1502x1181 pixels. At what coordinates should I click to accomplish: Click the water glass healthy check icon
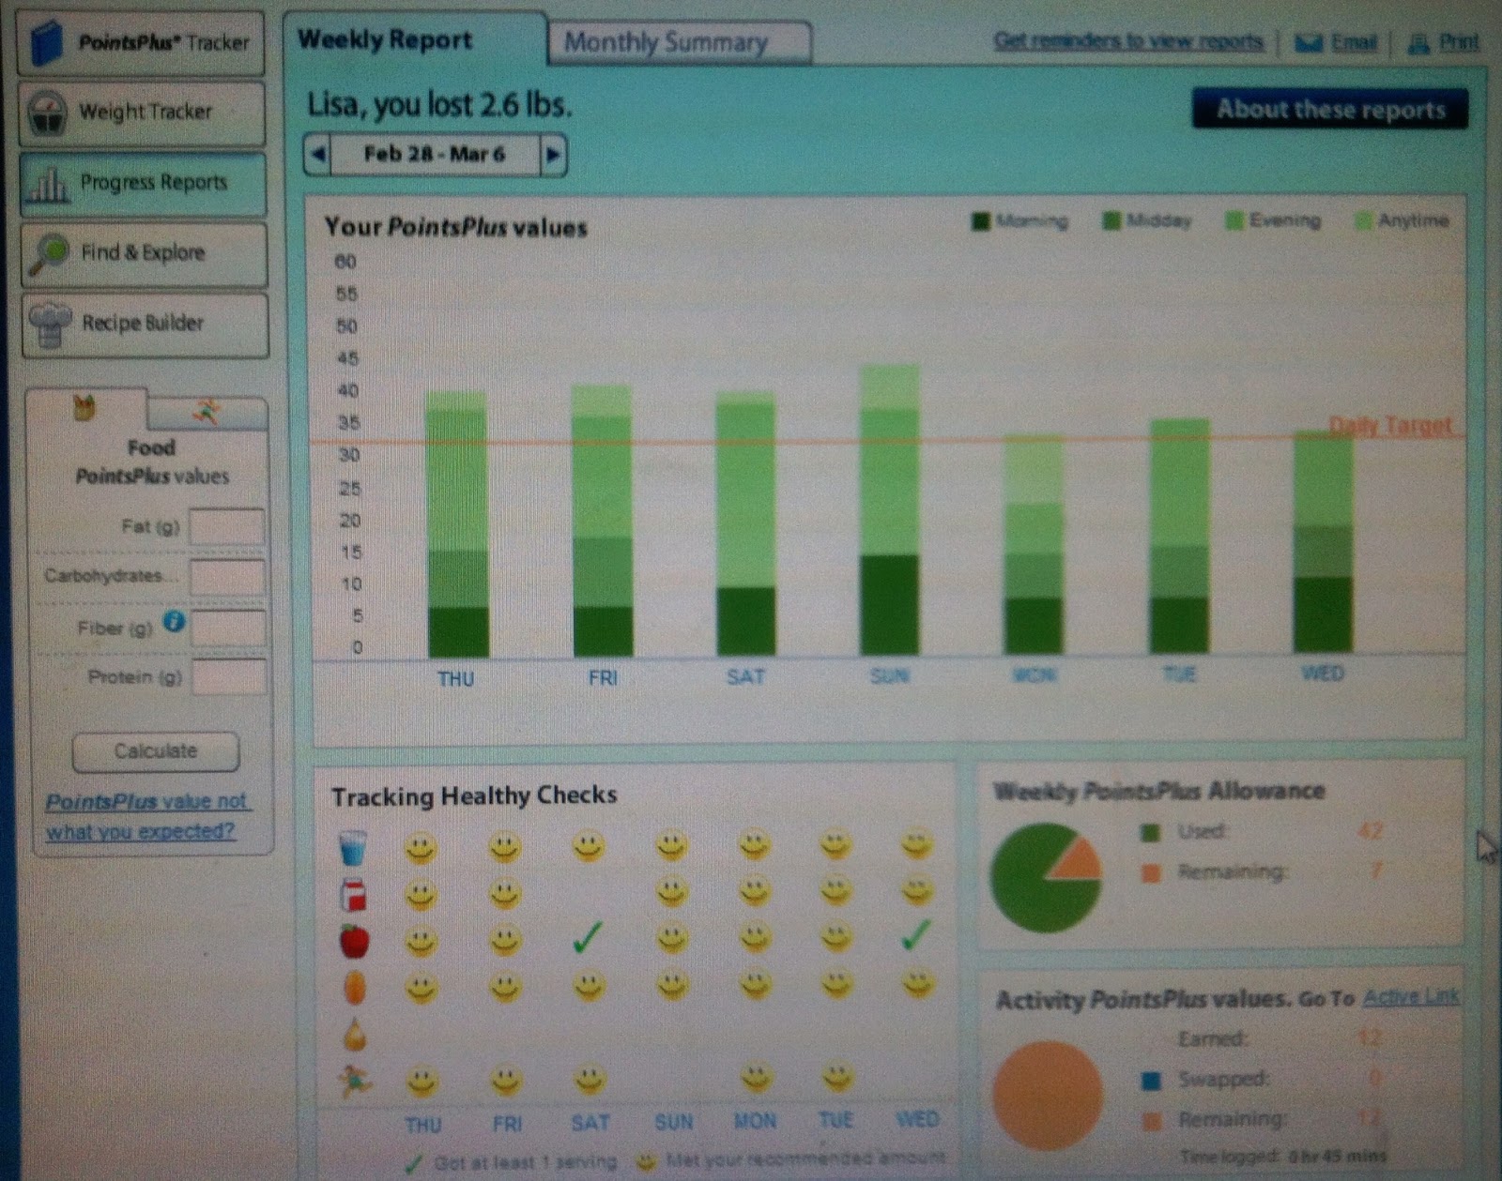tap(353, 849)
